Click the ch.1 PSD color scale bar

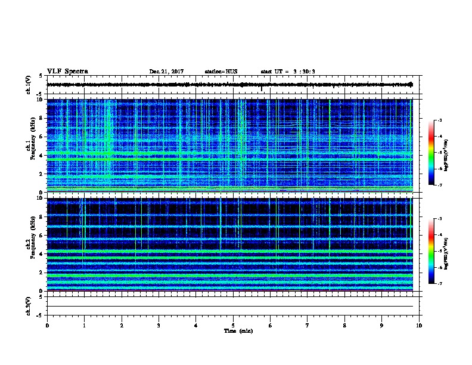(x=431, y=153)
